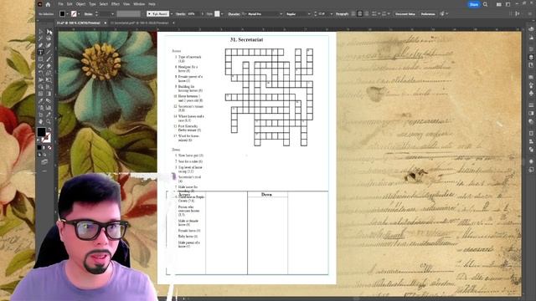Select the Free Transform tool

click(49, 80)
